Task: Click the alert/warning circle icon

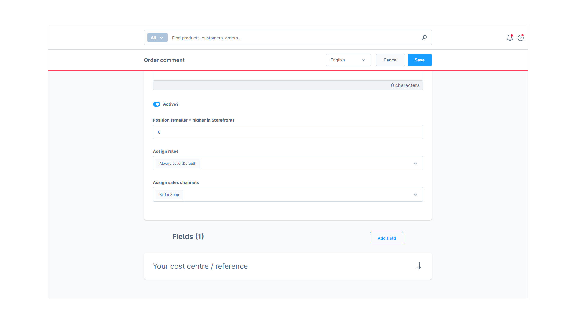Action: 520,37
